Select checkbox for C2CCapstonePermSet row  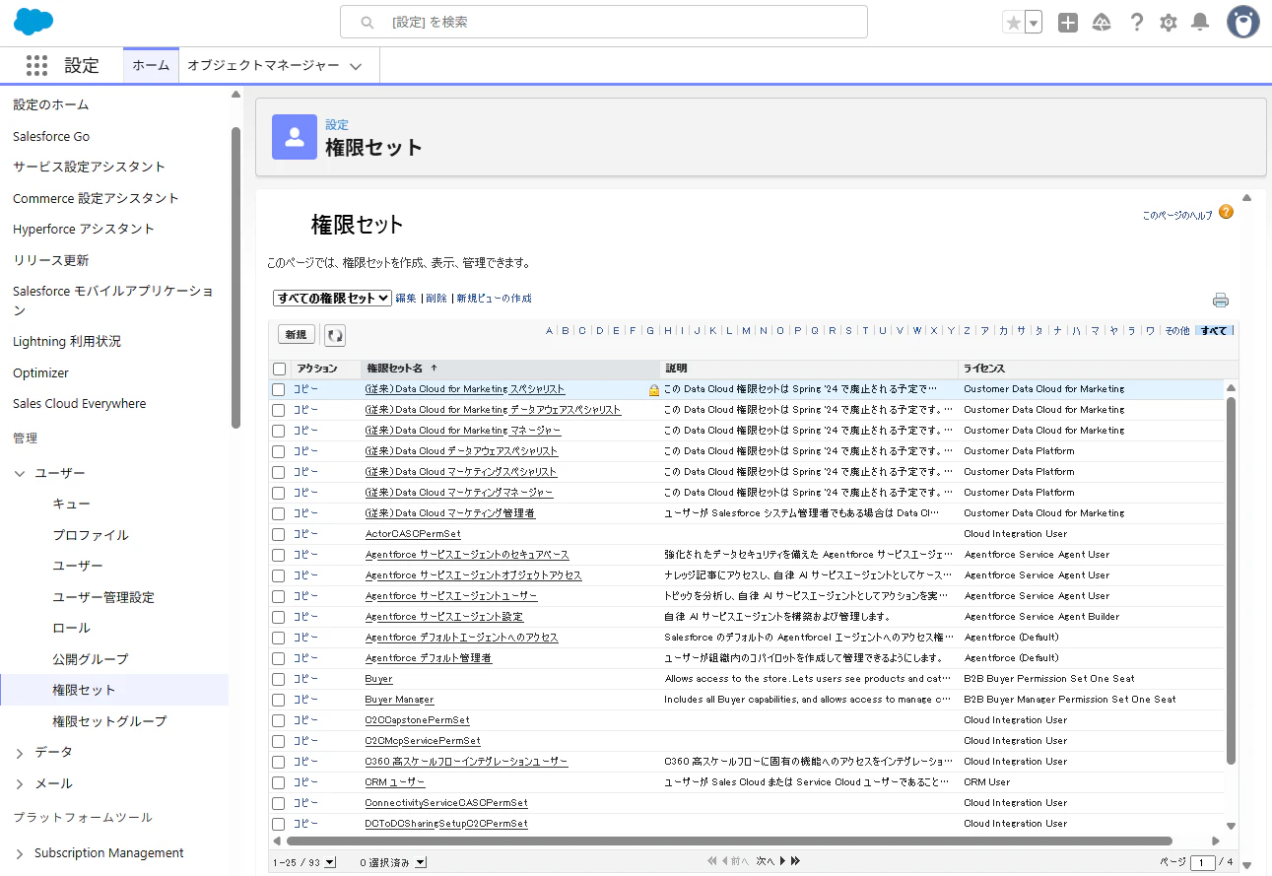click(279, 720)
